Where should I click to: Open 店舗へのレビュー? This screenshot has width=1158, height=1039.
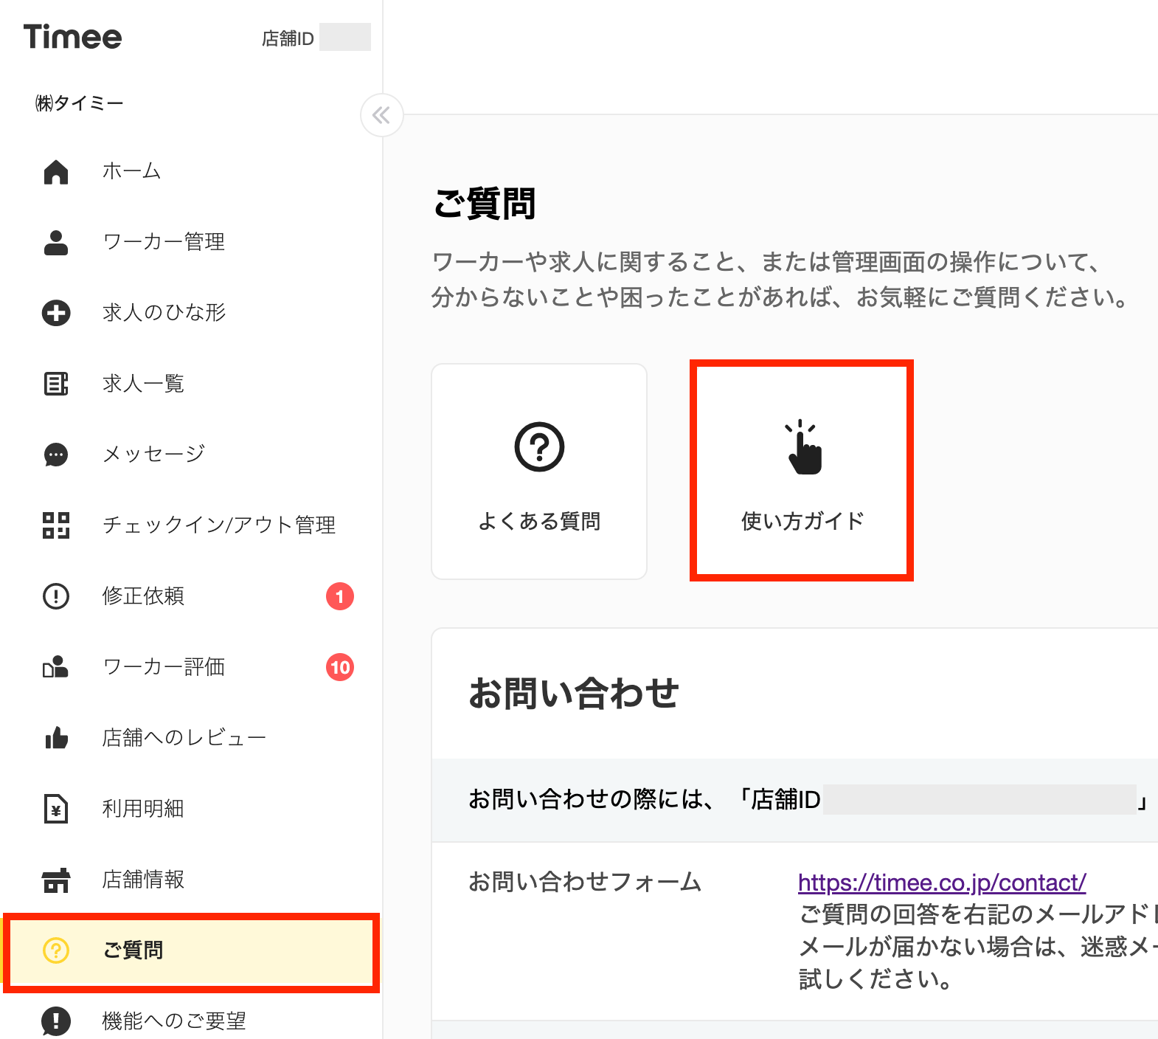point(184,738)
